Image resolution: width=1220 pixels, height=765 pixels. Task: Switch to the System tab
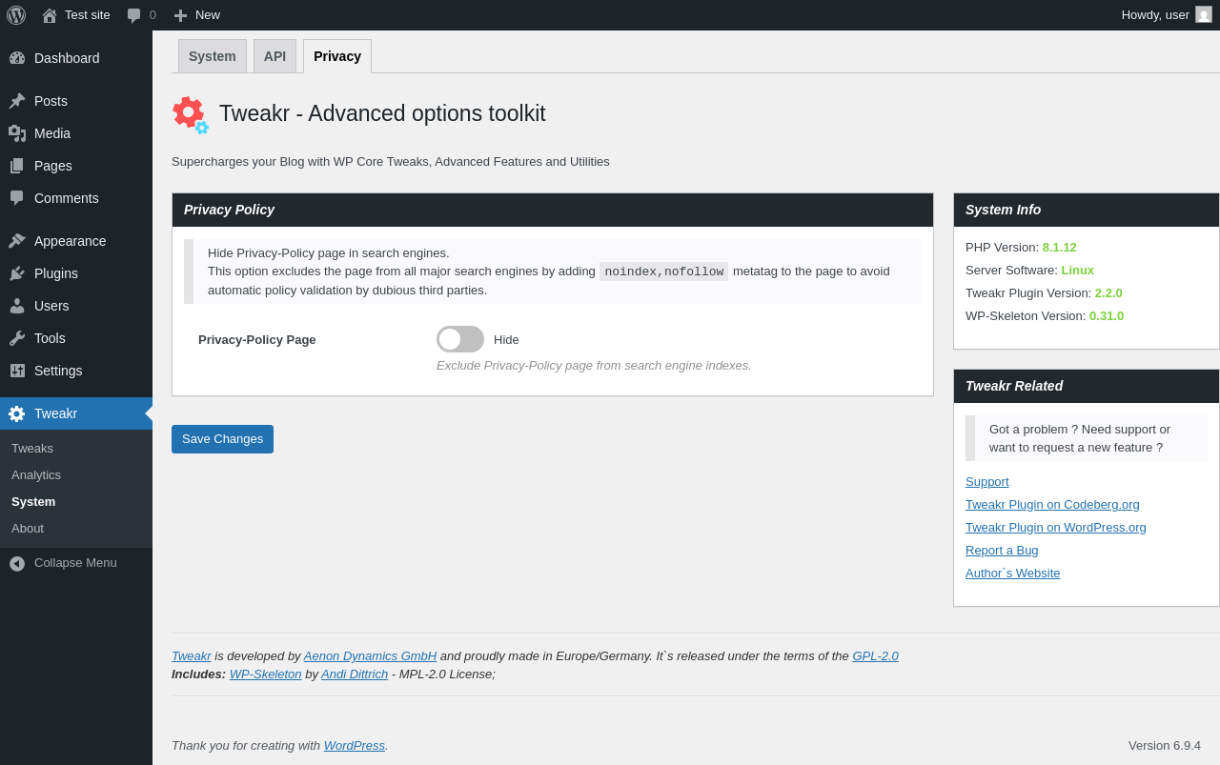[x=213, y=56]
